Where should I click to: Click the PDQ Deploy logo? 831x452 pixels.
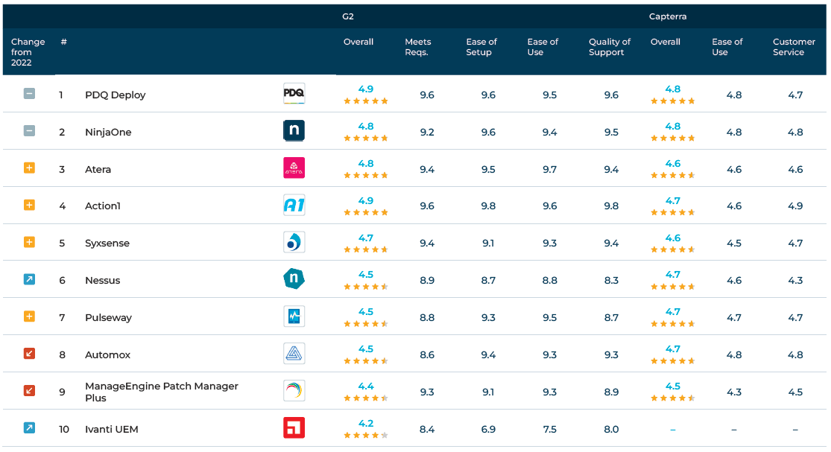click(294, 94)
